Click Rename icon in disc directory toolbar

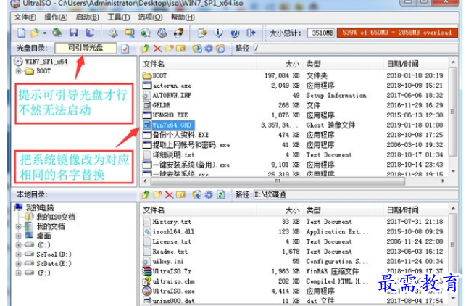pos(180,49)
